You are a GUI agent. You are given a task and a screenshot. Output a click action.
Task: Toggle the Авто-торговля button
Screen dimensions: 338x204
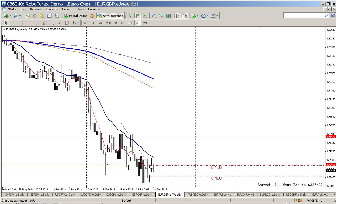(x=110, y=16)
